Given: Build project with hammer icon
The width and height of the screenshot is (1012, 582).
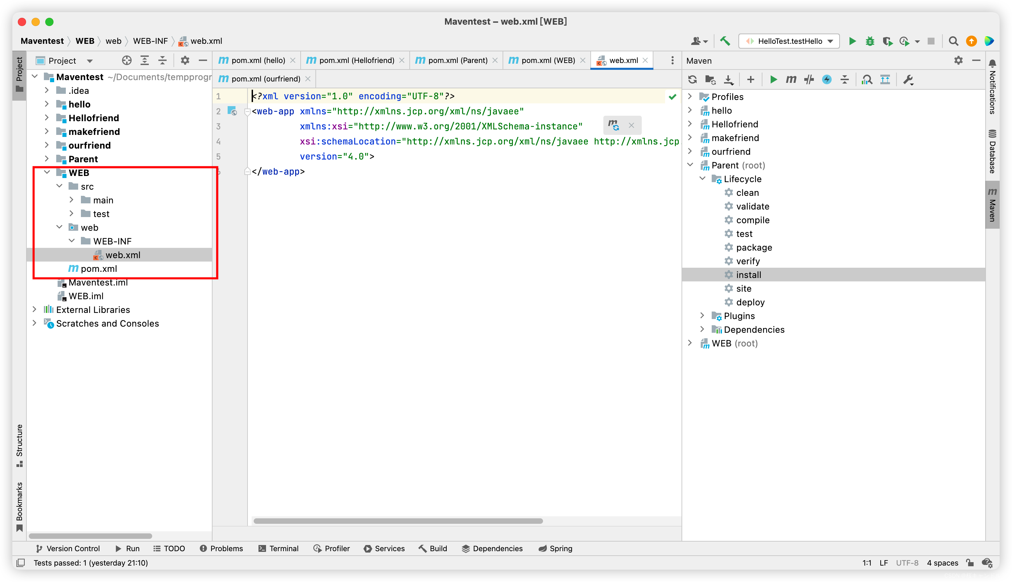Looking at the screenshot, I should 725,41.
